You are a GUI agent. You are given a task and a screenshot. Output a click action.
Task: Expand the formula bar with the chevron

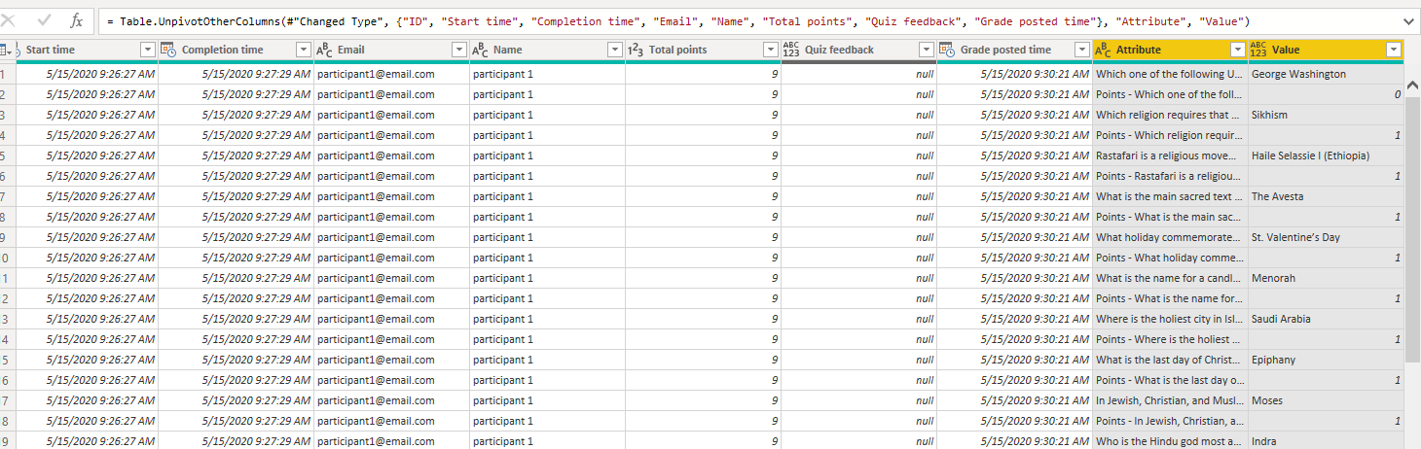click(1408, 20)
